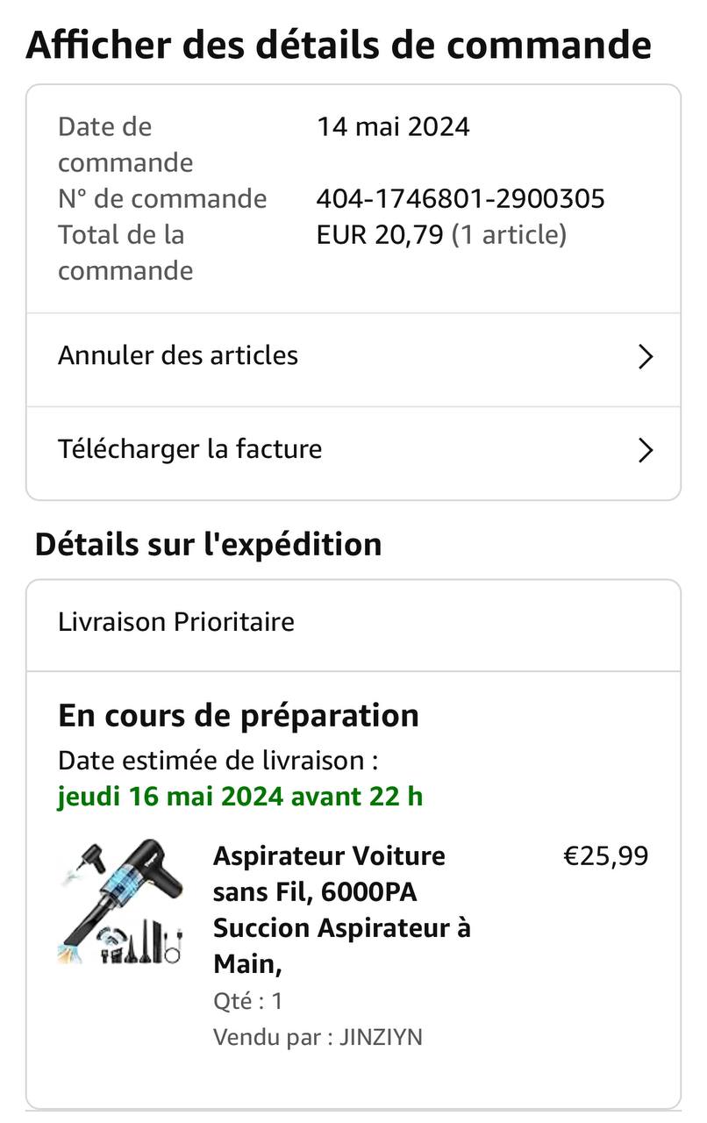
Task: Select order number 404-1746801-2900305
Action: [x=461, y=198]
